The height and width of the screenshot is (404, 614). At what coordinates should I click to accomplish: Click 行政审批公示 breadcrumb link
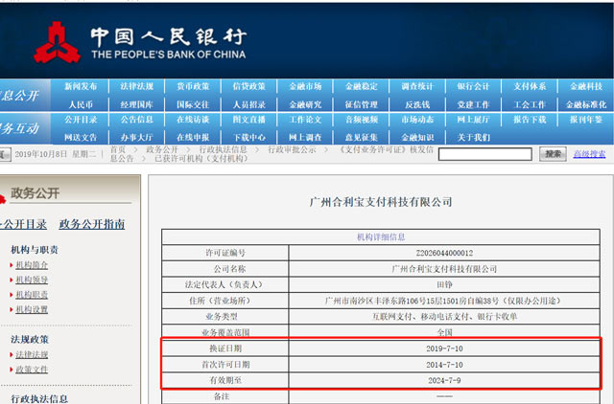coord(292,149)
